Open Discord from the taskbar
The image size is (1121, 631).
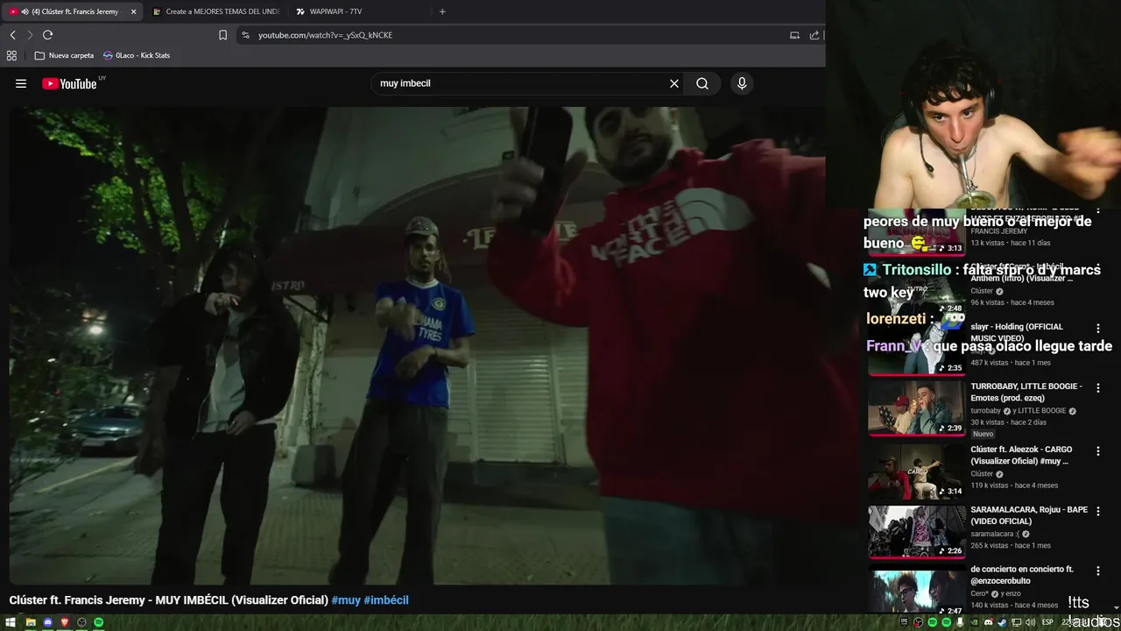[47, 622]
